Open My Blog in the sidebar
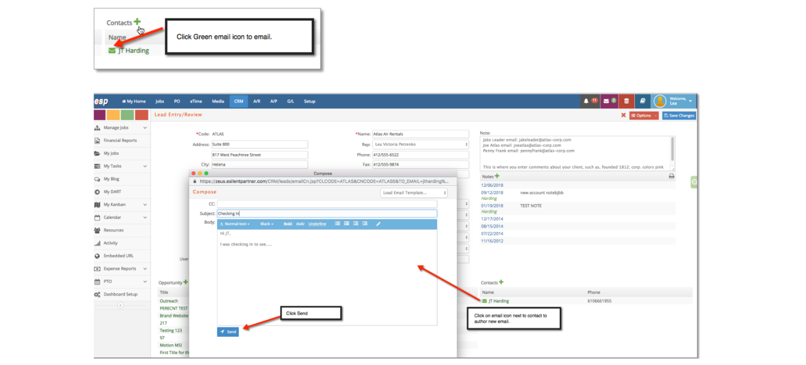 tap(112, 179)
